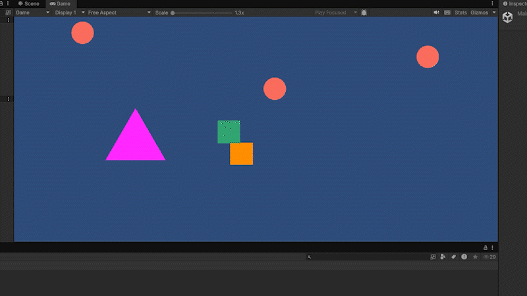Image resolution: width=527 pixels, height=296 pixels.
Task: Toggle the lock icon on bottom panel
Action: pyautogui.click(x=485, y=248)
